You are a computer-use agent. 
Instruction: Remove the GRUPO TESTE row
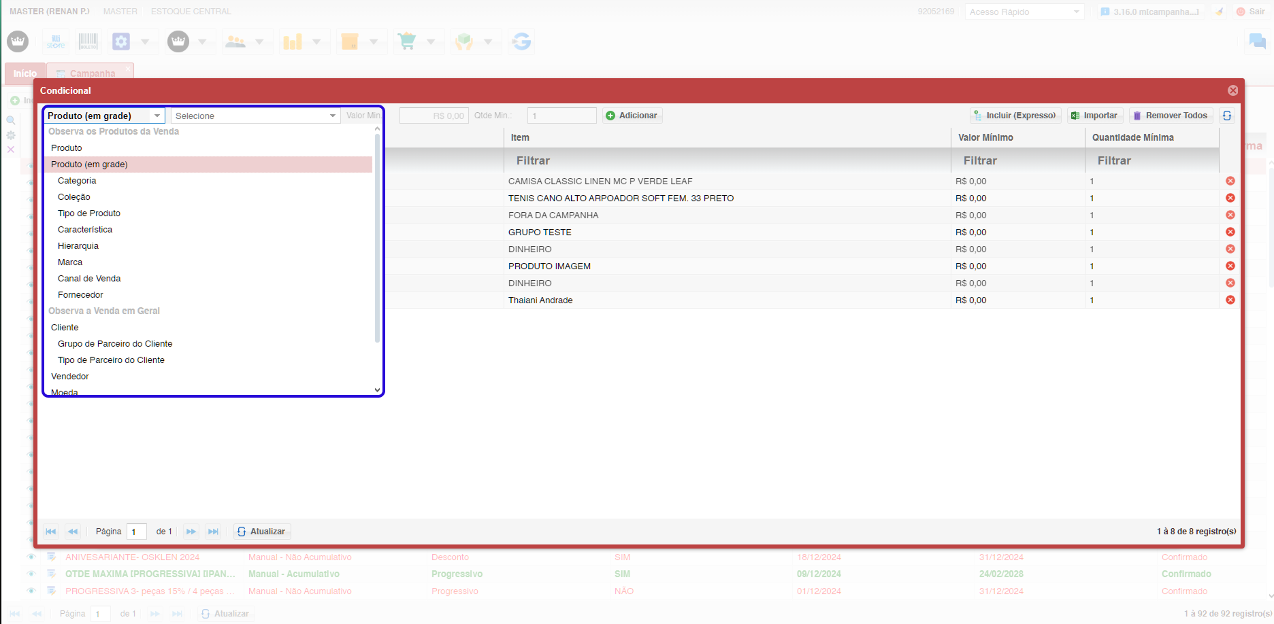click(x=1230, y=232)
